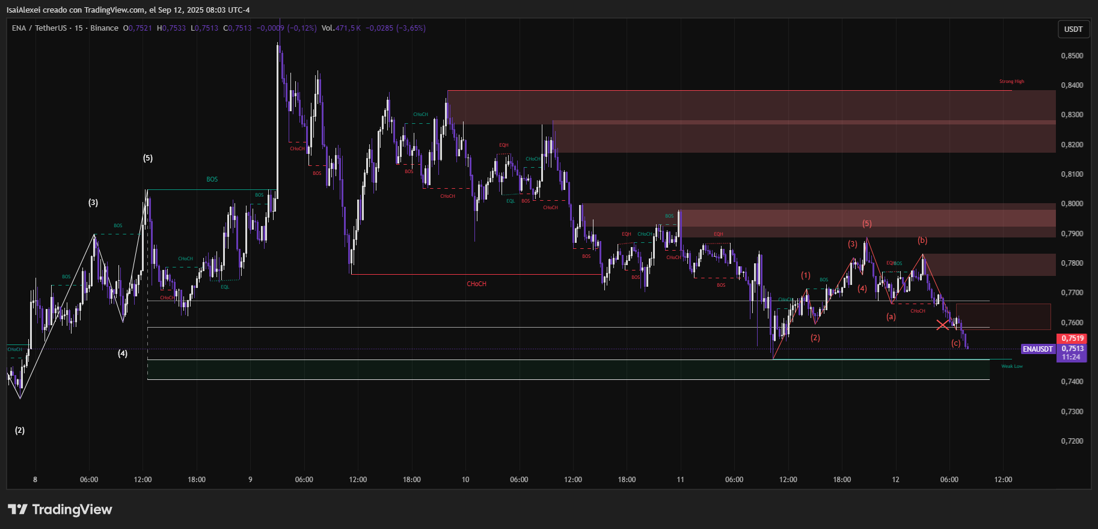Select the red wave (b) label
The image size is (1098, 529).
[x=922, y=240]
